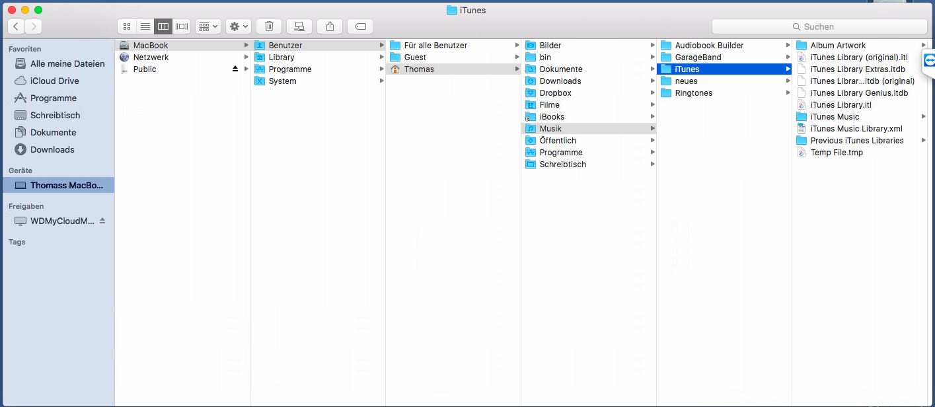Select the Public volume row
Viewport: 935px width, 407px height.
click(x=182, y=69)
